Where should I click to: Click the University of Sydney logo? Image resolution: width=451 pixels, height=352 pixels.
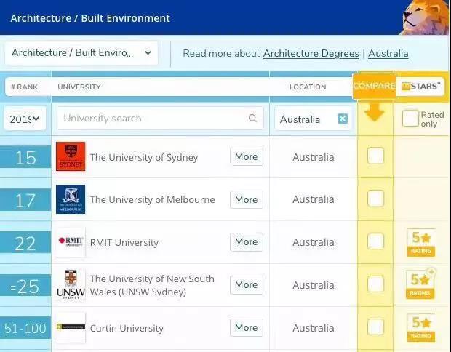coord(71,156)
